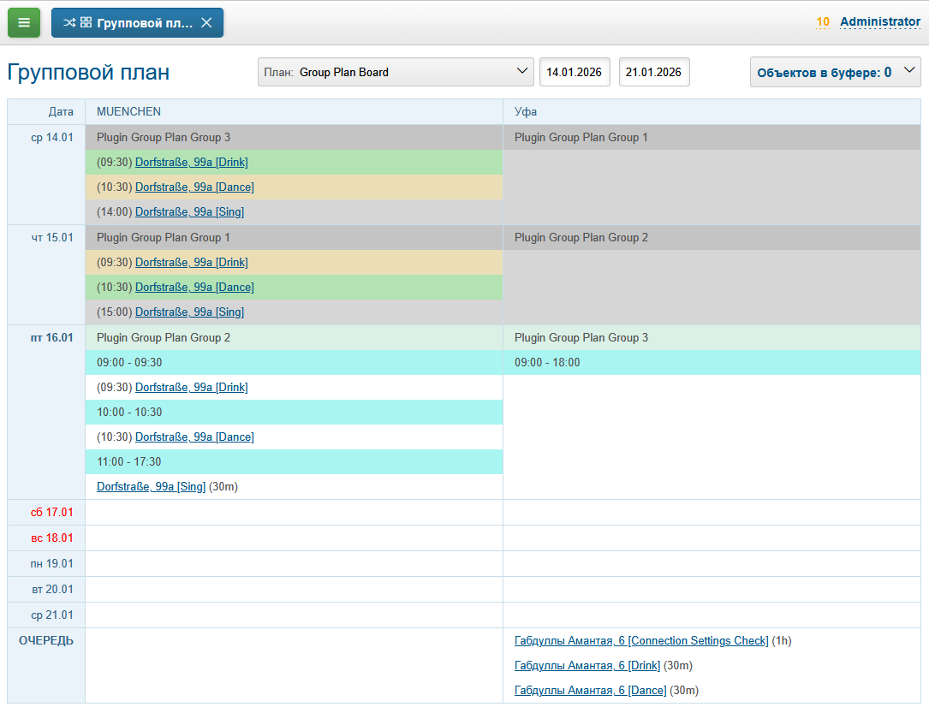The width and height of the screenshot is (929, 713).
Task: Open the 15:00 Sing link on Thursday 15.01
Action: coord(189,312)
